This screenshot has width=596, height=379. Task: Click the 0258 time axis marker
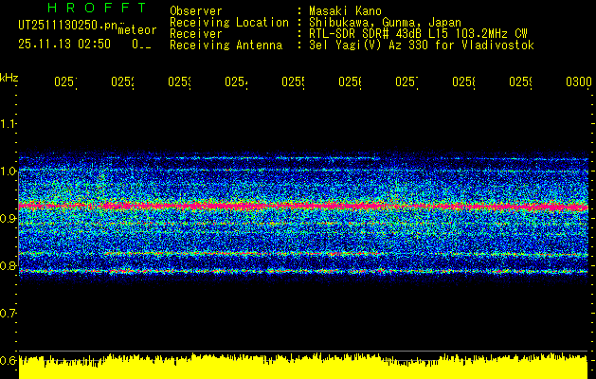tap(463, 81)
